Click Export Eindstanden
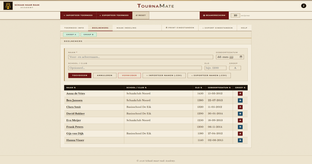 click(218, 28)
